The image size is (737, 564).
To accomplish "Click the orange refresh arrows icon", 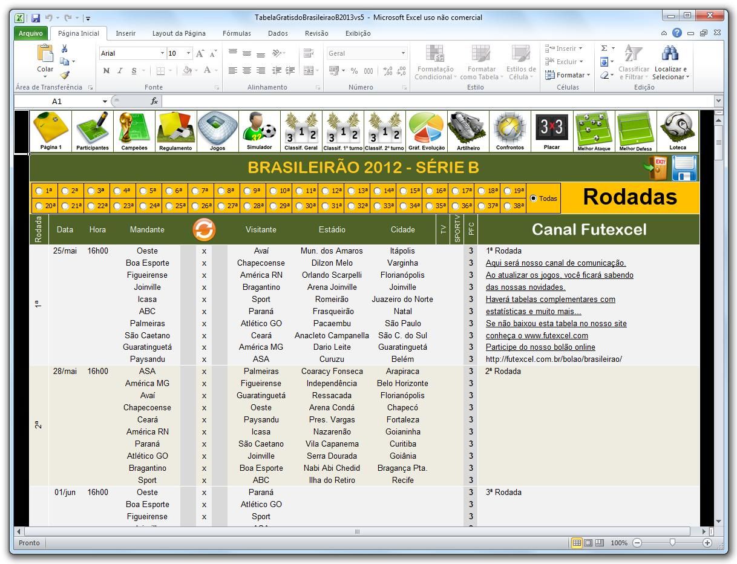I will 204,229.
